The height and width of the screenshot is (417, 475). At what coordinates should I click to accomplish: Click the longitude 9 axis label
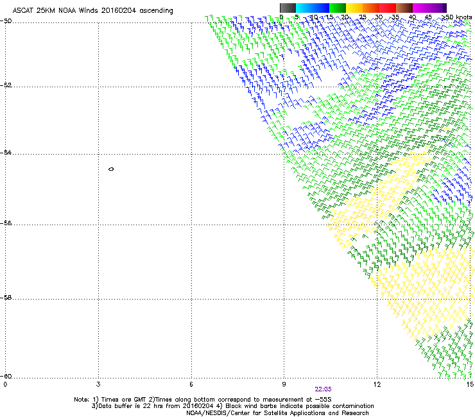click(x=284, y=384)
